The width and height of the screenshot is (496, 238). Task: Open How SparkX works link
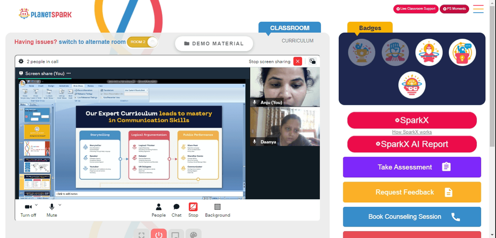point(412,132)
